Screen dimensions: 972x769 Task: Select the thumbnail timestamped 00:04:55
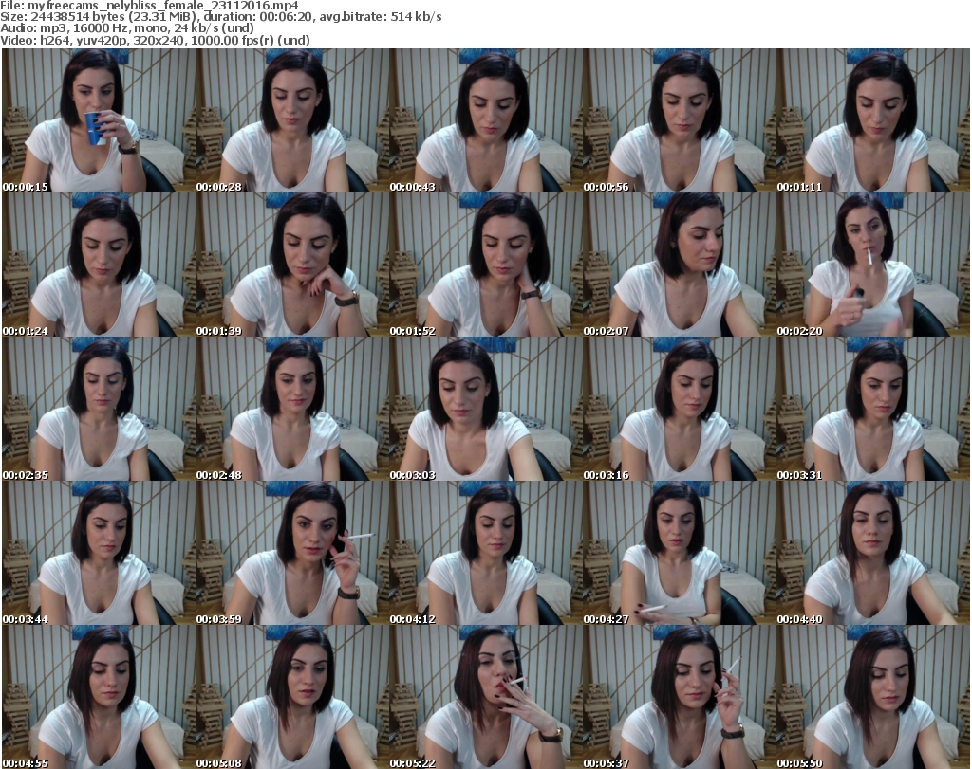pyautogui.click(x=99, y=697)
